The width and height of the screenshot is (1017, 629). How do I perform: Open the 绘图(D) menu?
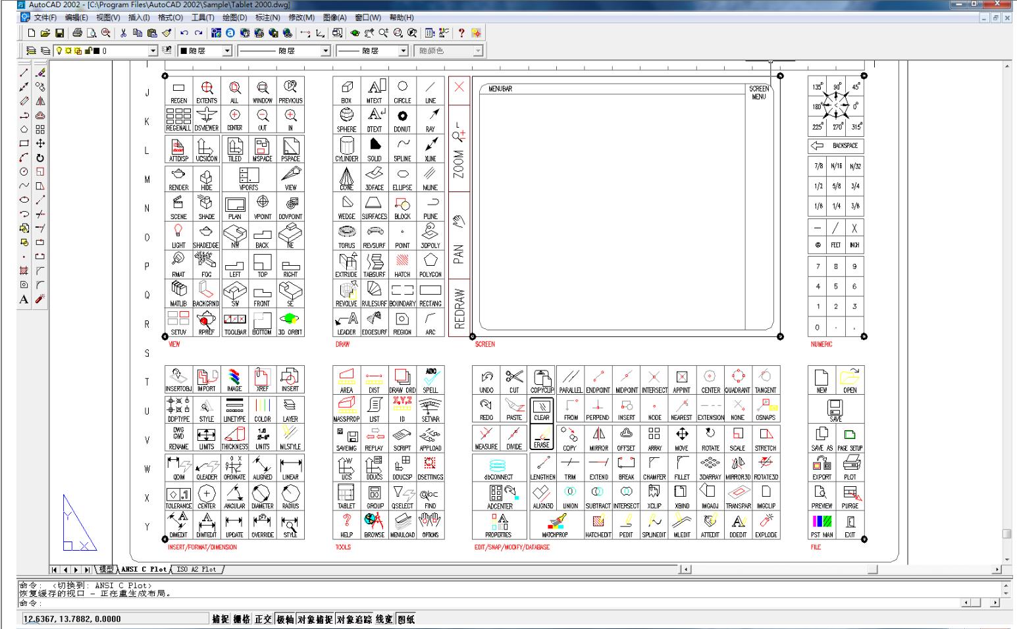tap(234, 18)
